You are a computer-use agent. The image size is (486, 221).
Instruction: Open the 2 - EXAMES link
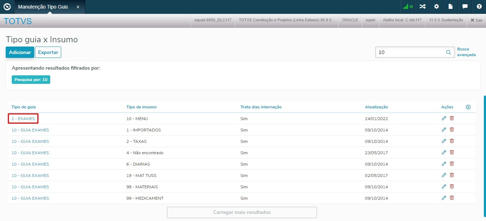click(x=23, y=119)
